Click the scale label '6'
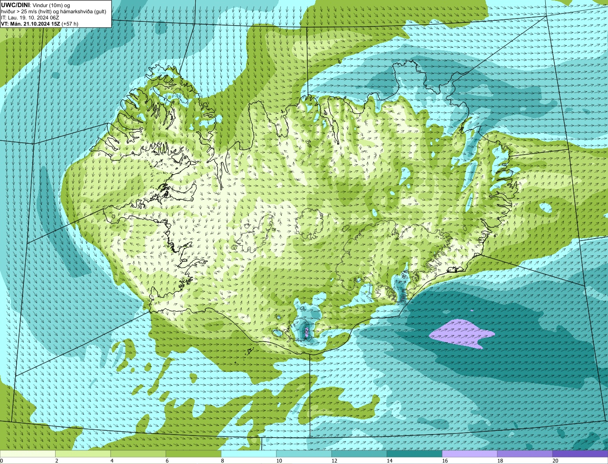Screen dimensions: 608x464 [x=167, y=461]
